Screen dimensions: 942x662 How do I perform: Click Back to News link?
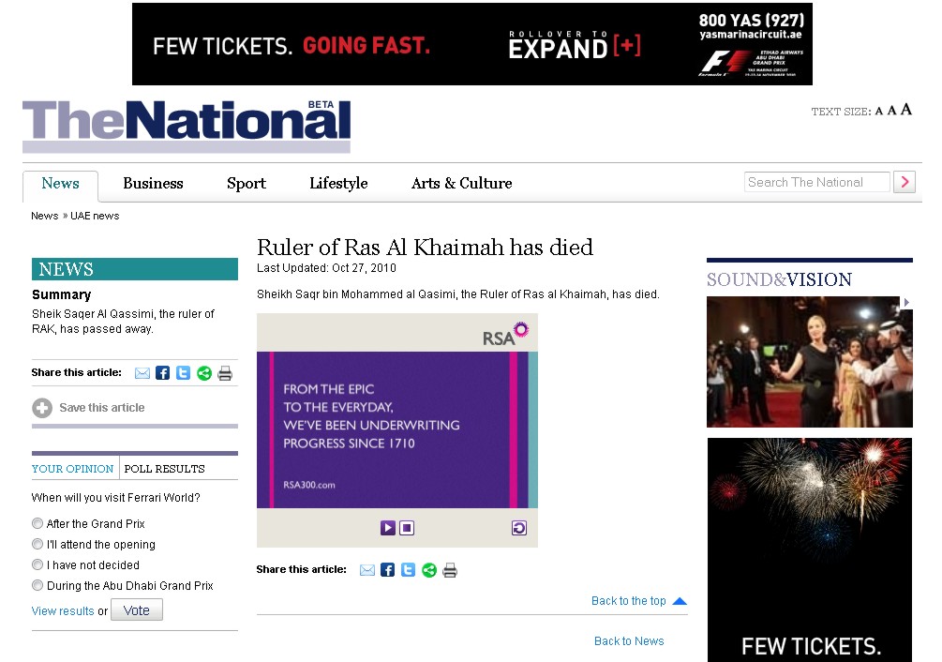pyautogui.click(x=629, y=641)
